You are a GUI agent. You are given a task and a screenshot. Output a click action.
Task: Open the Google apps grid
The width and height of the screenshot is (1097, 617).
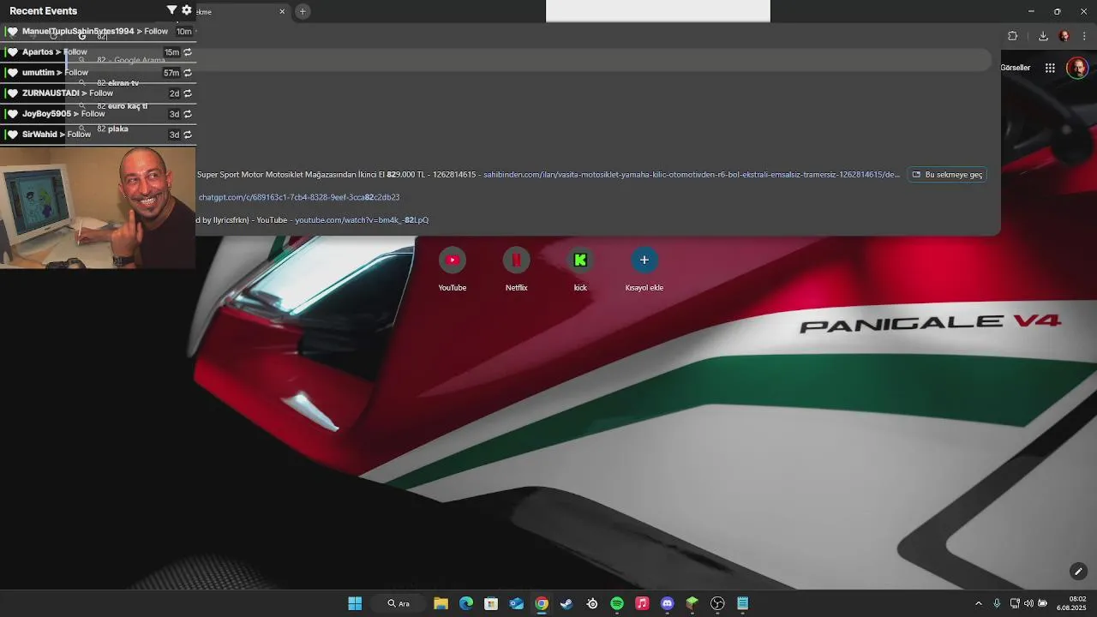(x=1050, y=68)
